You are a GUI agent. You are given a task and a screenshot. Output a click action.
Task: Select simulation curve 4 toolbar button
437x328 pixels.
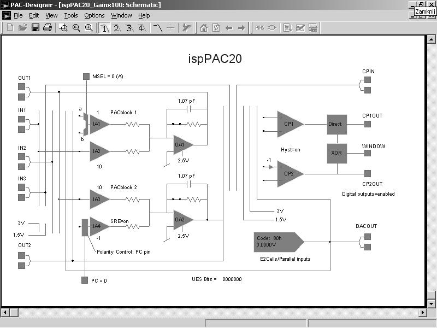pyautogui.click(x=142, y=28)
